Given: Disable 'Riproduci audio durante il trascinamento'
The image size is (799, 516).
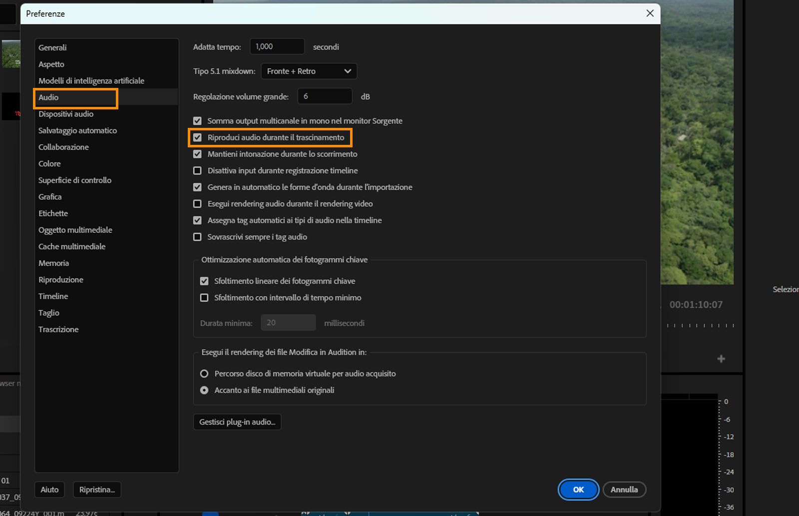Looking at the screenshot, I should click(197, 137).
